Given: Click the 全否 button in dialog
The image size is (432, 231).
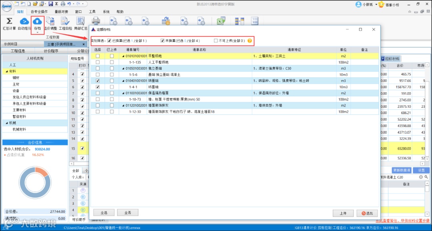Looking at the screenshot, I should coord(128,213).
